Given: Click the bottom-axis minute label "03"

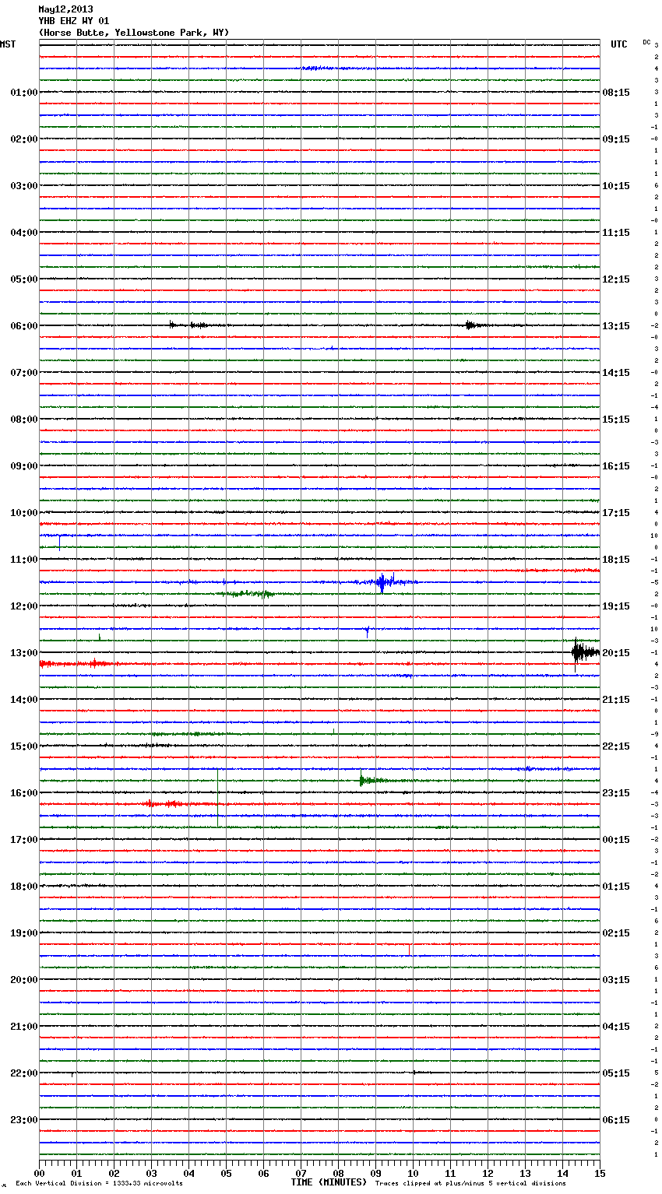Looking at the screenshot, I should coord(151,1173).
